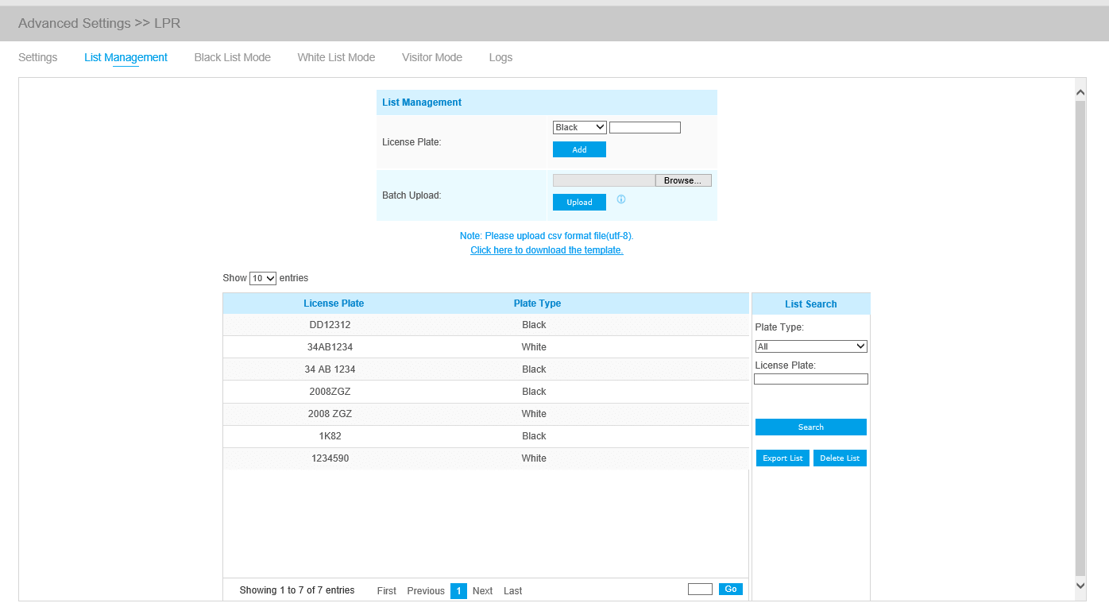Viewport: 1109px width, 607px height.
Task: Click the empty batch upload file path field
Action: point(604,180)
